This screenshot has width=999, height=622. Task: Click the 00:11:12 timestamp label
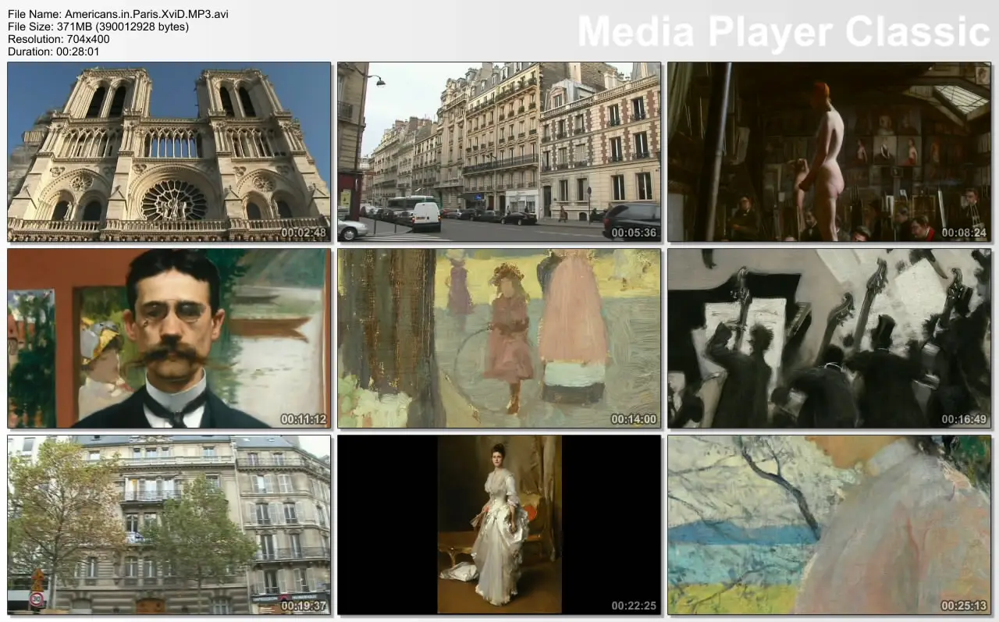304,419
